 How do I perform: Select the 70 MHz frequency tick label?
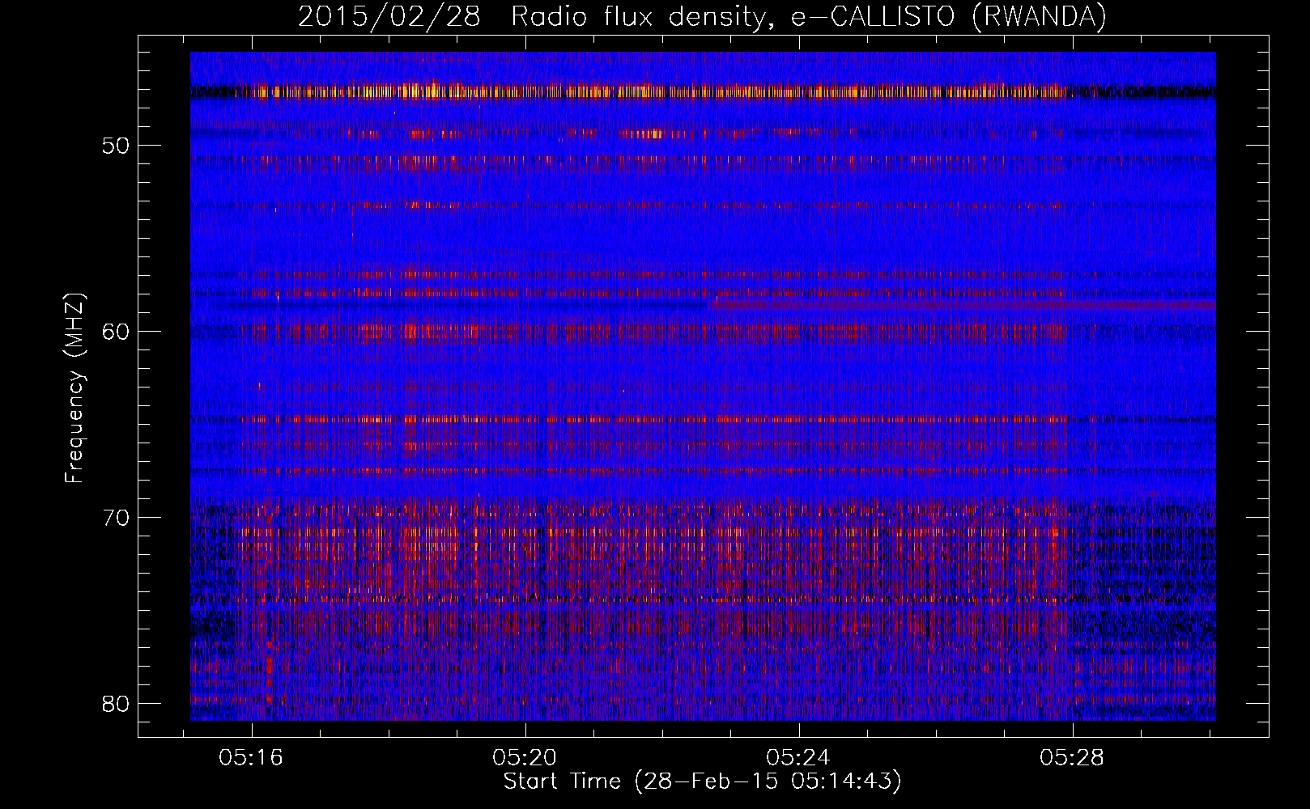coord(116,518)
